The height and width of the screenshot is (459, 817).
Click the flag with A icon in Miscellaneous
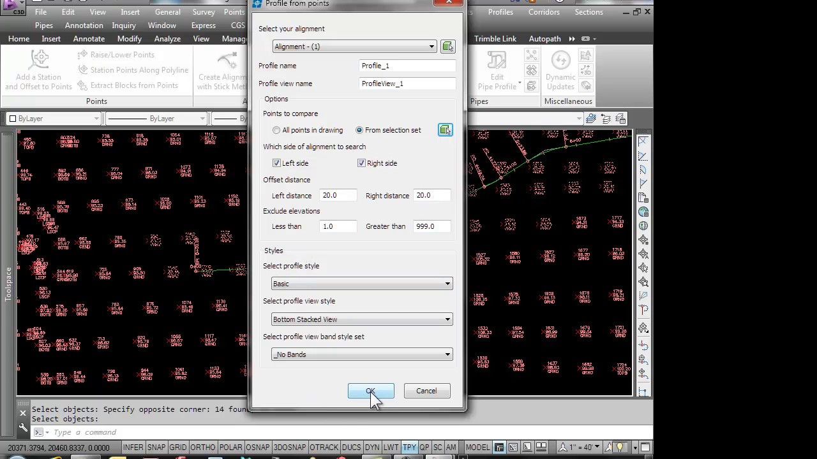585,55
